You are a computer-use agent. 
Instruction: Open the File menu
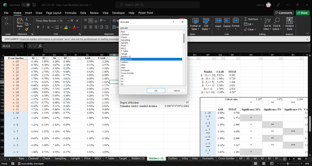tap(6, 13)
